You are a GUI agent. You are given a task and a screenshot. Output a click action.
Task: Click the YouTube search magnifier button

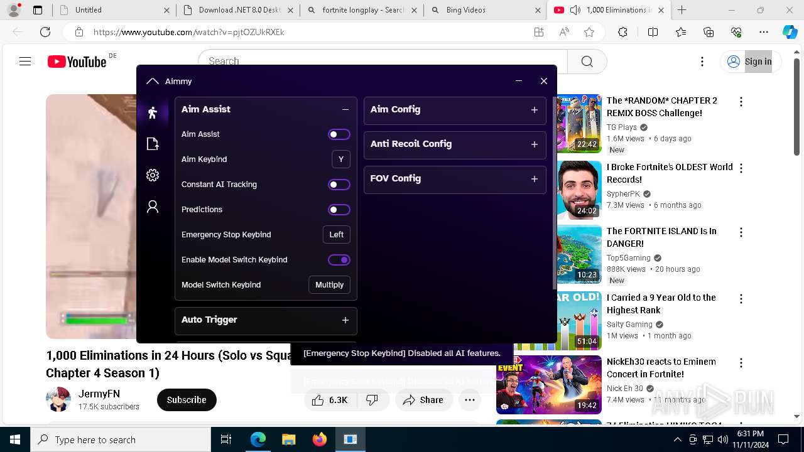click(587, 62)
